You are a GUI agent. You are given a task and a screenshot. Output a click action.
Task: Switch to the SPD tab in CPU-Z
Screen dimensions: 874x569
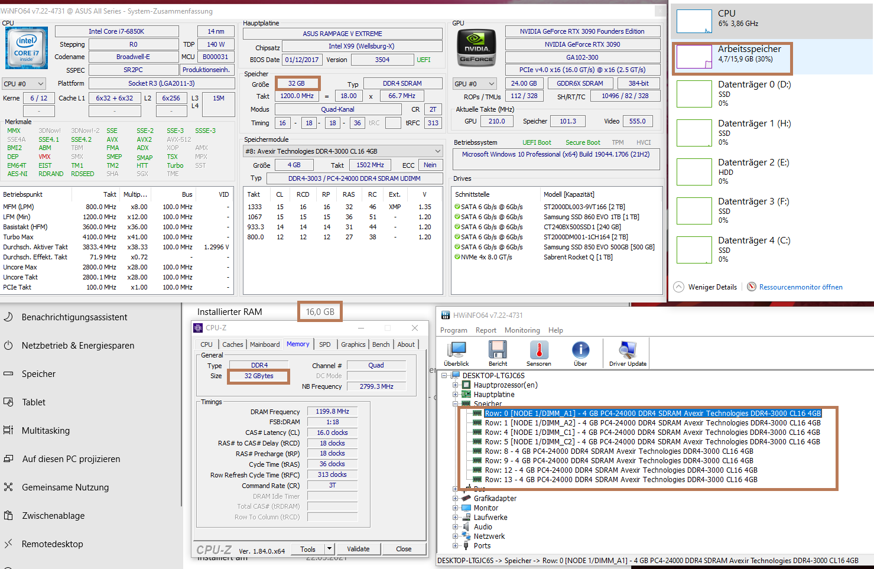(325, 344)
